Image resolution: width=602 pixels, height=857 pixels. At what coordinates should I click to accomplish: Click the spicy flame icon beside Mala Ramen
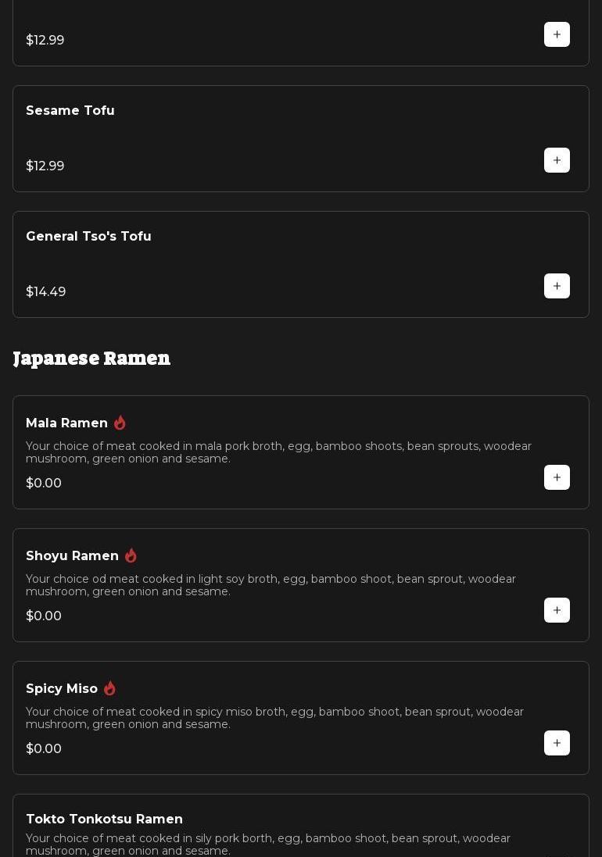pyautogui.click(x=120, y=423)
